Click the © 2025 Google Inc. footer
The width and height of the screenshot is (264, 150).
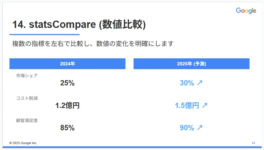(23, 143)
